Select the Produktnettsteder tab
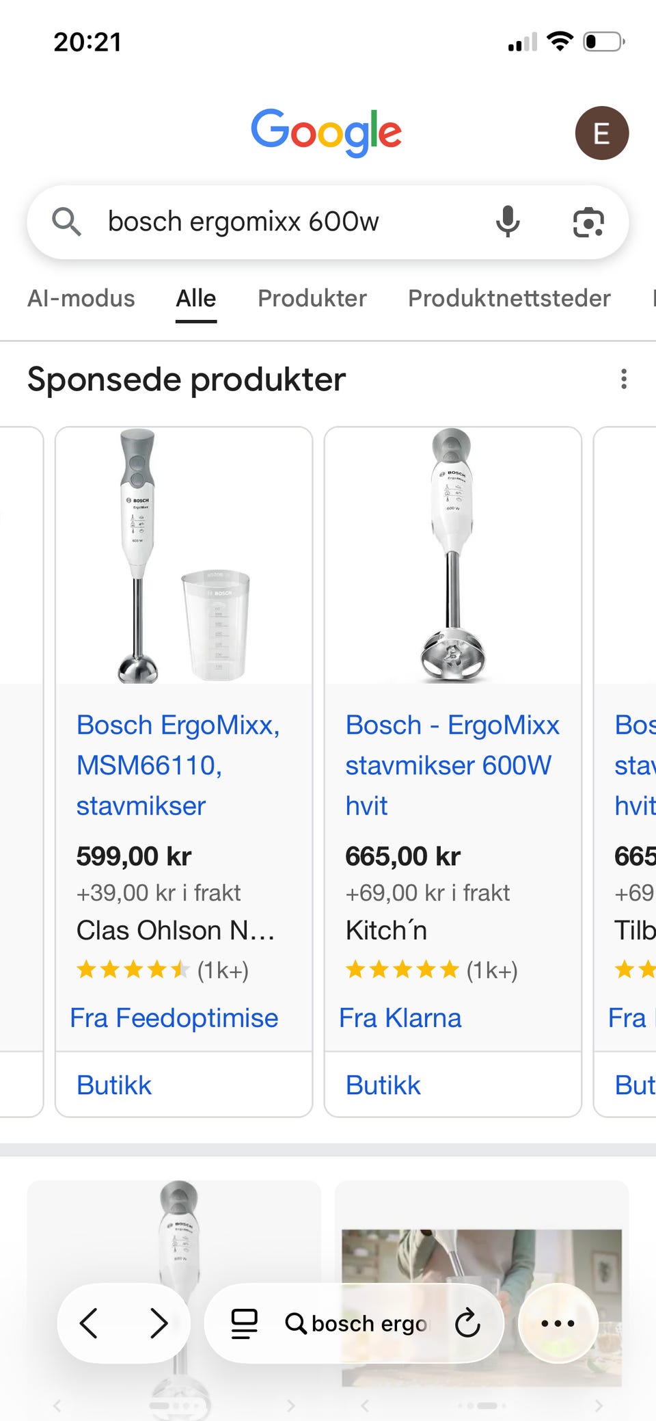Image resolution: width=656 pixels, height=1421 pixels. point(508,298)
